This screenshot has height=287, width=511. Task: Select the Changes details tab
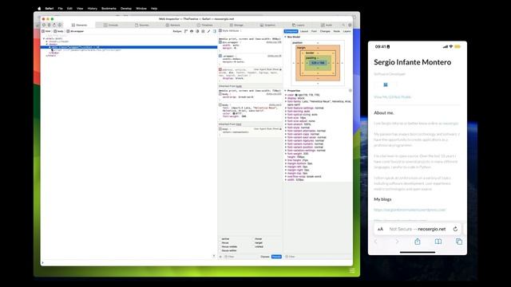pyautogui.click(x=325, y=31)
